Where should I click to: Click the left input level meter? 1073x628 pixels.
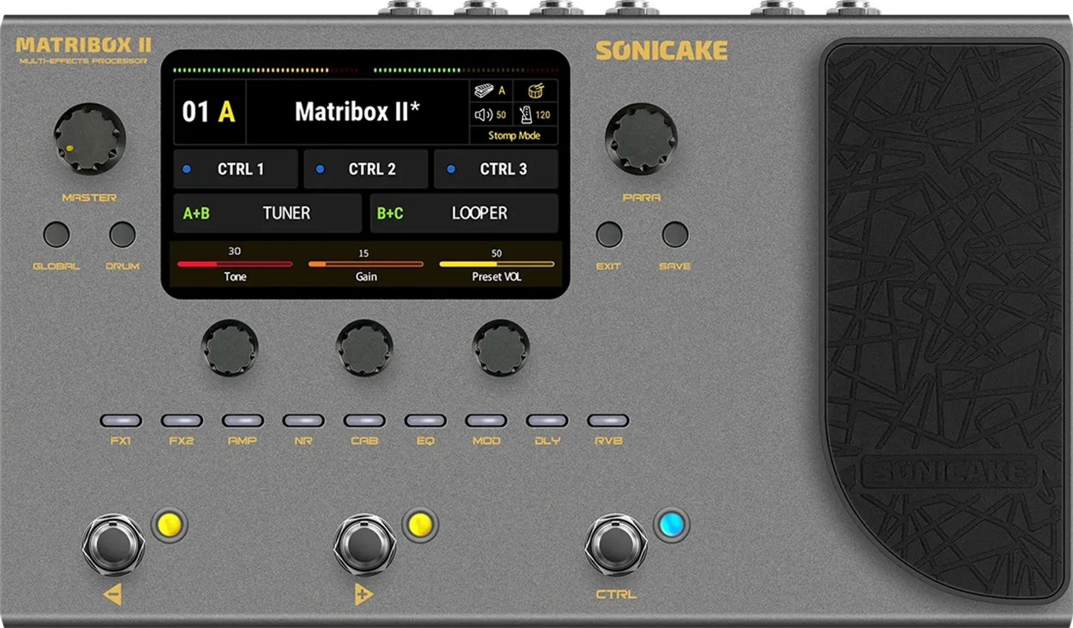click(x=266, y=70)
